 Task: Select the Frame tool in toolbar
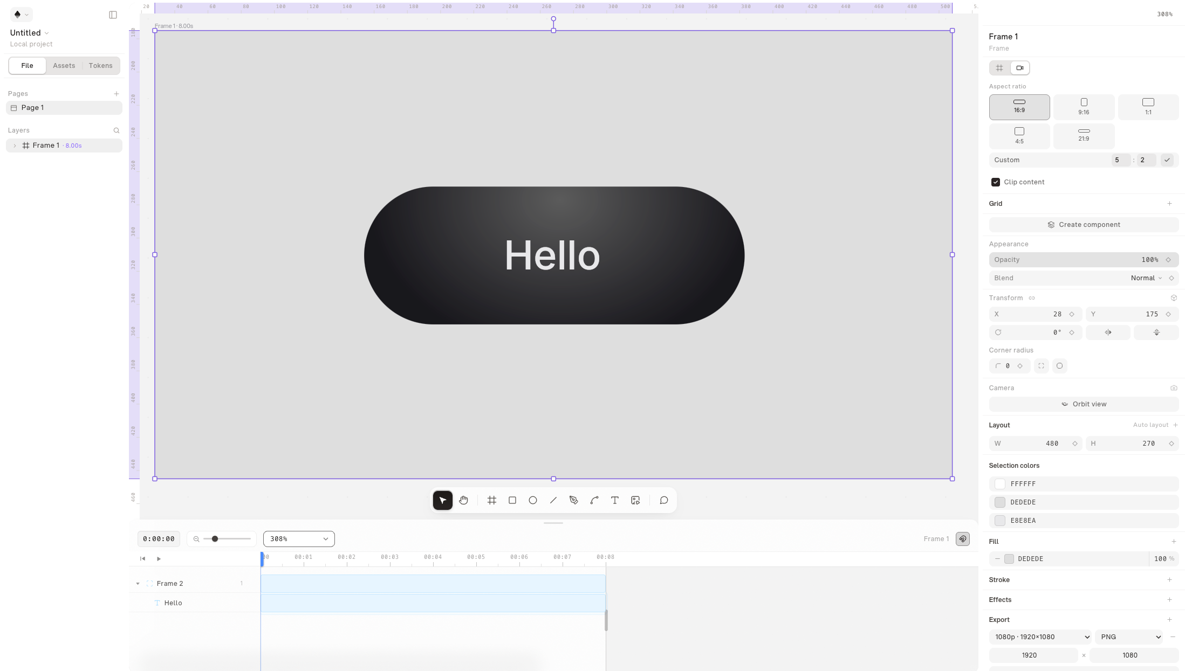coord(492,500)
